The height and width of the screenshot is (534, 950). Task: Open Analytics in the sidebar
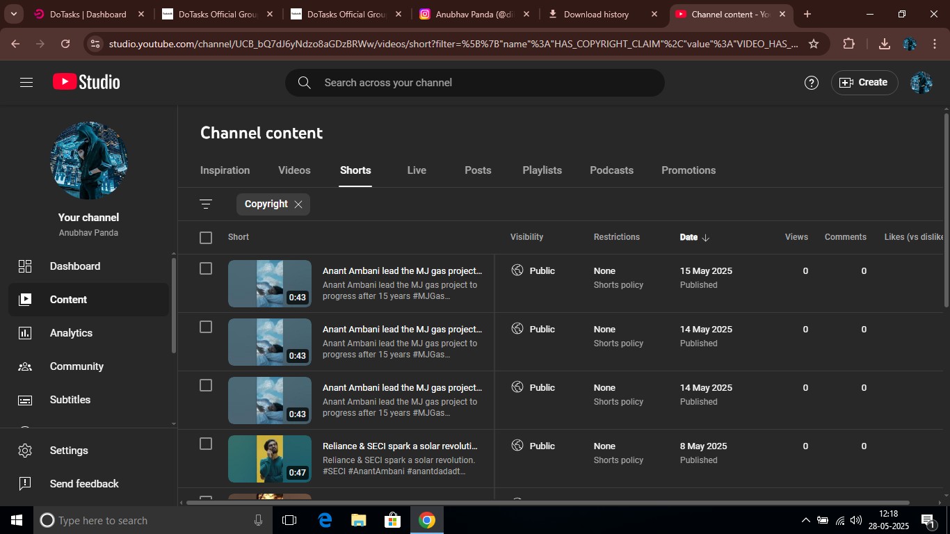click(88, 333)
